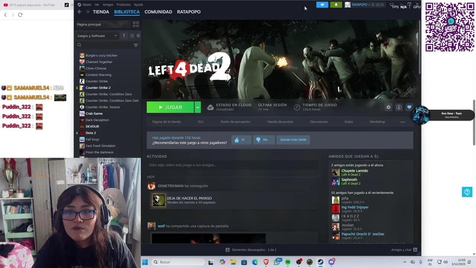
Task: Select DEVOUR in library
Action: coord(92,127)
